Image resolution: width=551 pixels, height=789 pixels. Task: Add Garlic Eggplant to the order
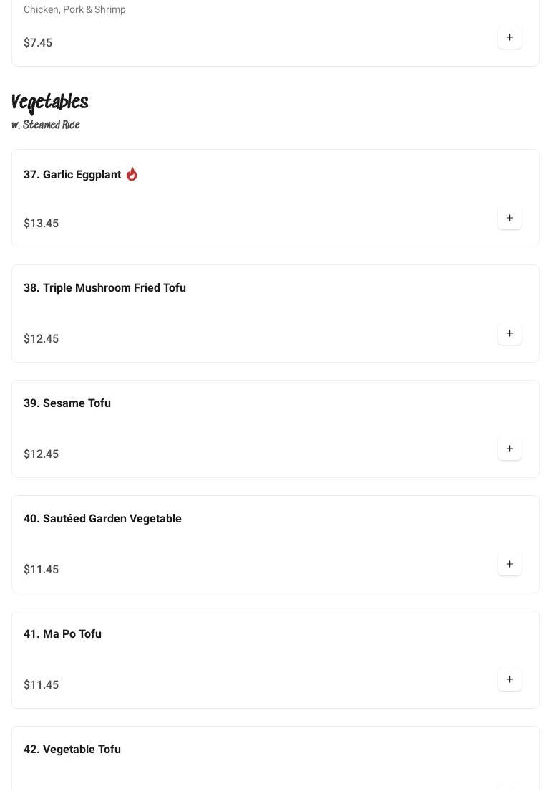509,218
